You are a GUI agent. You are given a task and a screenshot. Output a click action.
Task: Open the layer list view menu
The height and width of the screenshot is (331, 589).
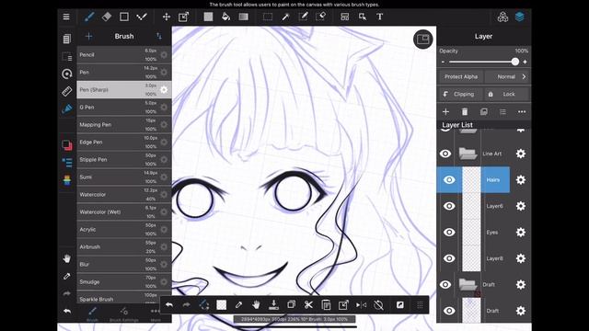click(502, 112)
